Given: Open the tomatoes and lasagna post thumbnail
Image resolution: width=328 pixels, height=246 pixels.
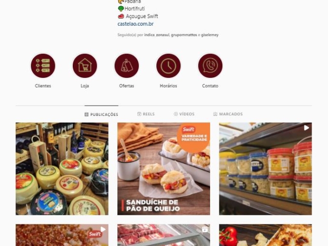Looking at the screenshot, I should tap(265, 235).
